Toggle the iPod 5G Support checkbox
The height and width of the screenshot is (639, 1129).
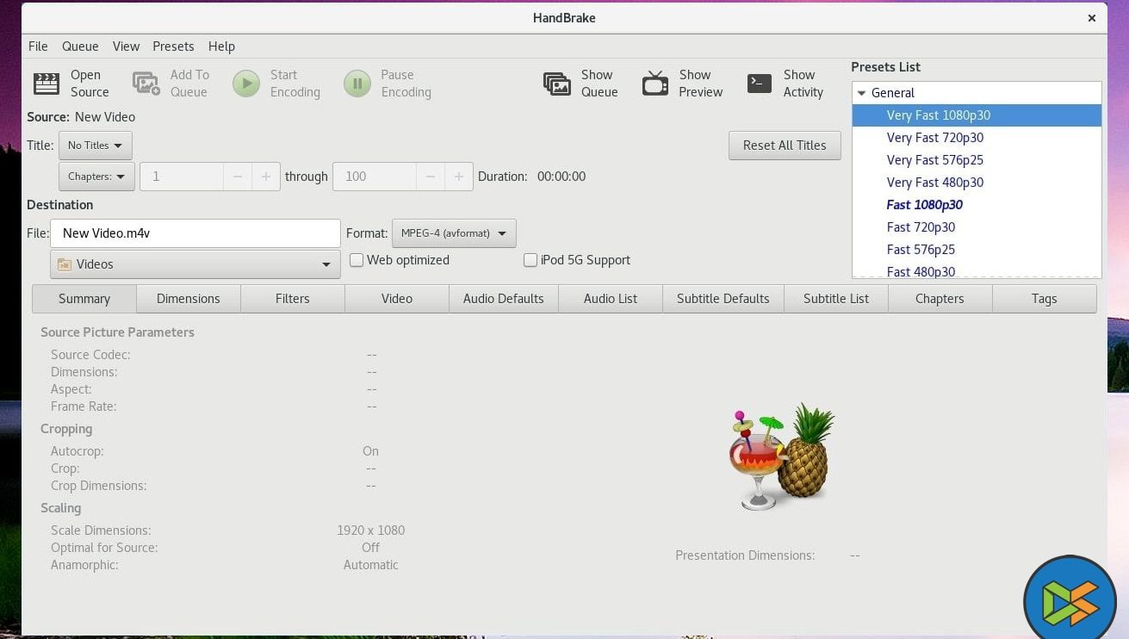530,260
